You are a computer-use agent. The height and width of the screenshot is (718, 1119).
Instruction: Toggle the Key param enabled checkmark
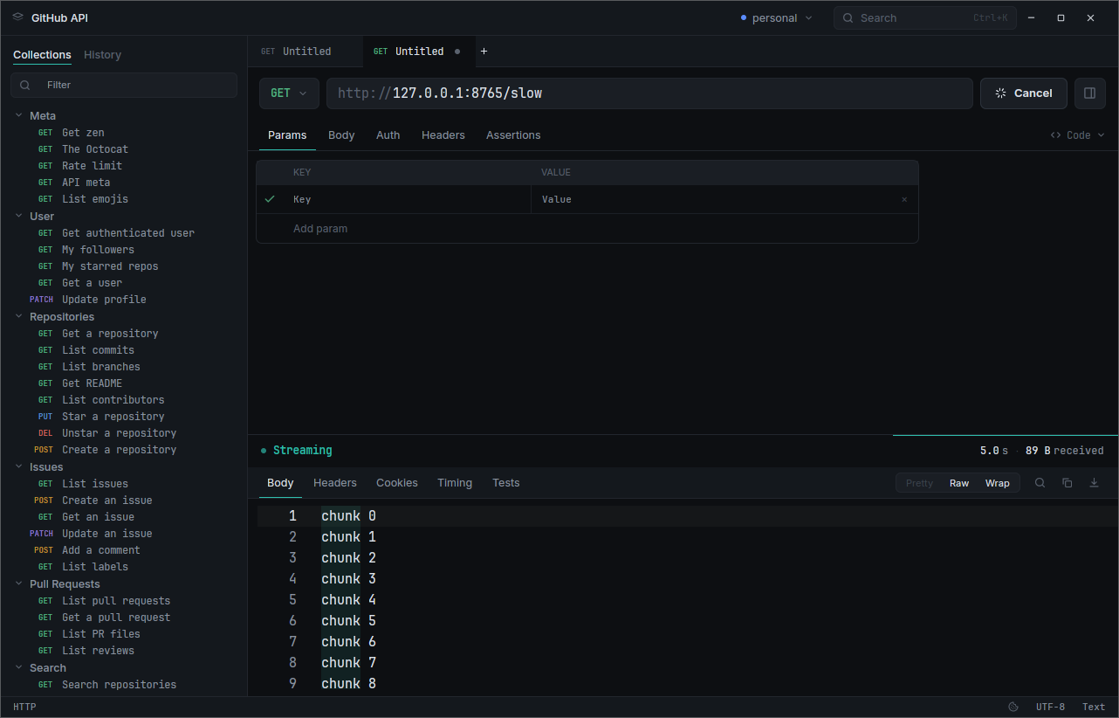pos(270,199)
